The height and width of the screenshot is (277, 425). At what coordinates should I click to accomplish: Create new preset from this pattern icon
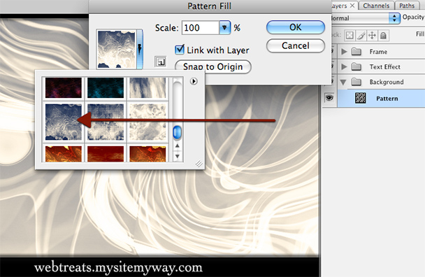point(161,62)
